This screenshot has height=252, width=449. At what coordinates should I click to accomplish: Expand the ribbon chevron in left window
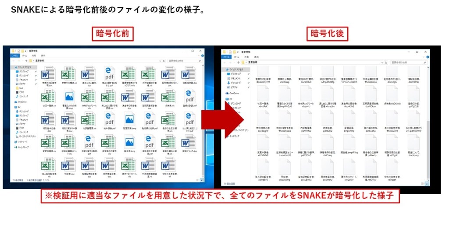[x=200, y=56]
